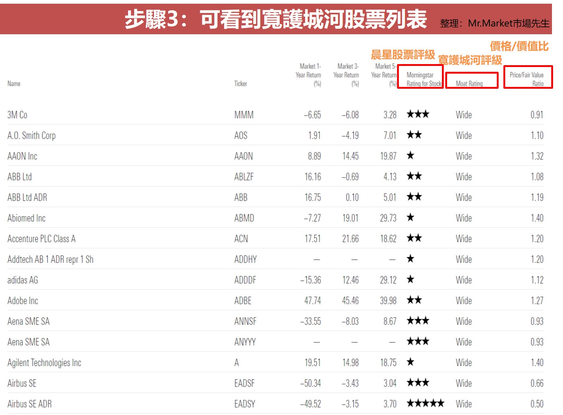Click ticker symbol ANYYY
The width and height of the screenshot is (563, 415).
coord(245,342)
